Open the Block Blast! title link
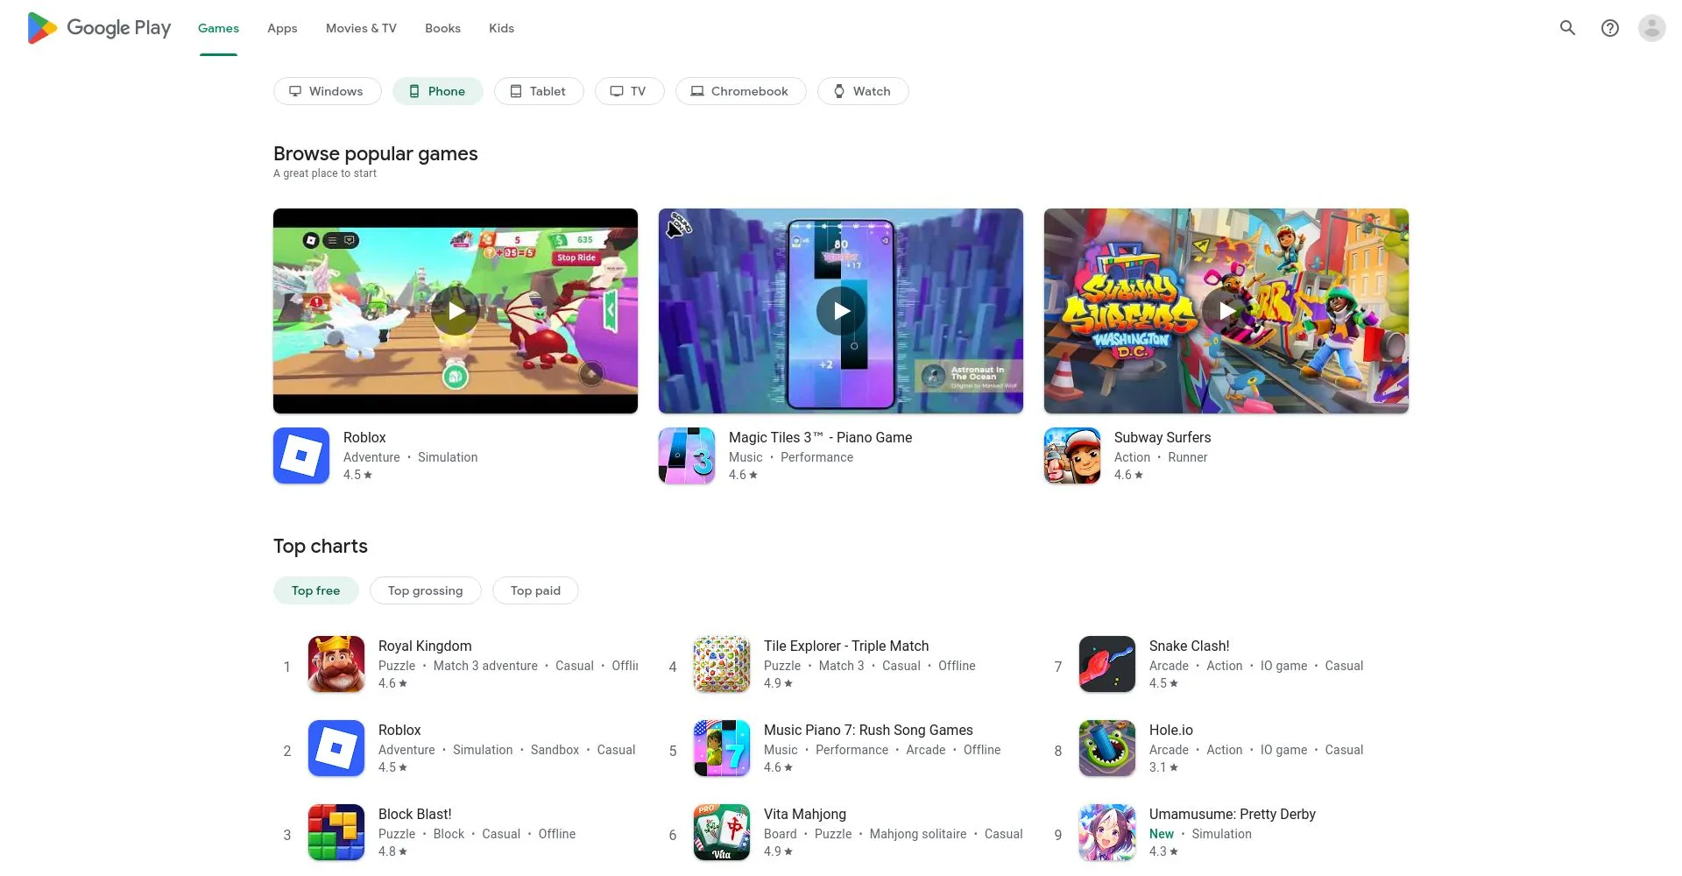This screenshot has width=1682, height=876. 414,814
